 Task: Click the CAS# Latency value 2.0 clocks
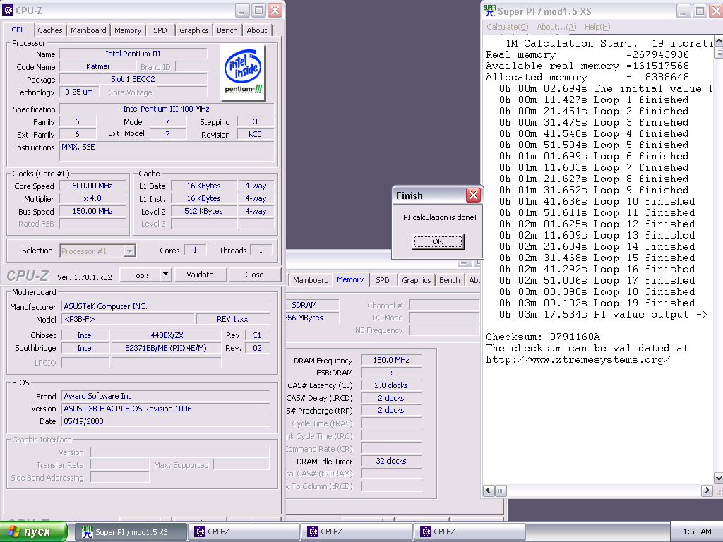(391, 385)
